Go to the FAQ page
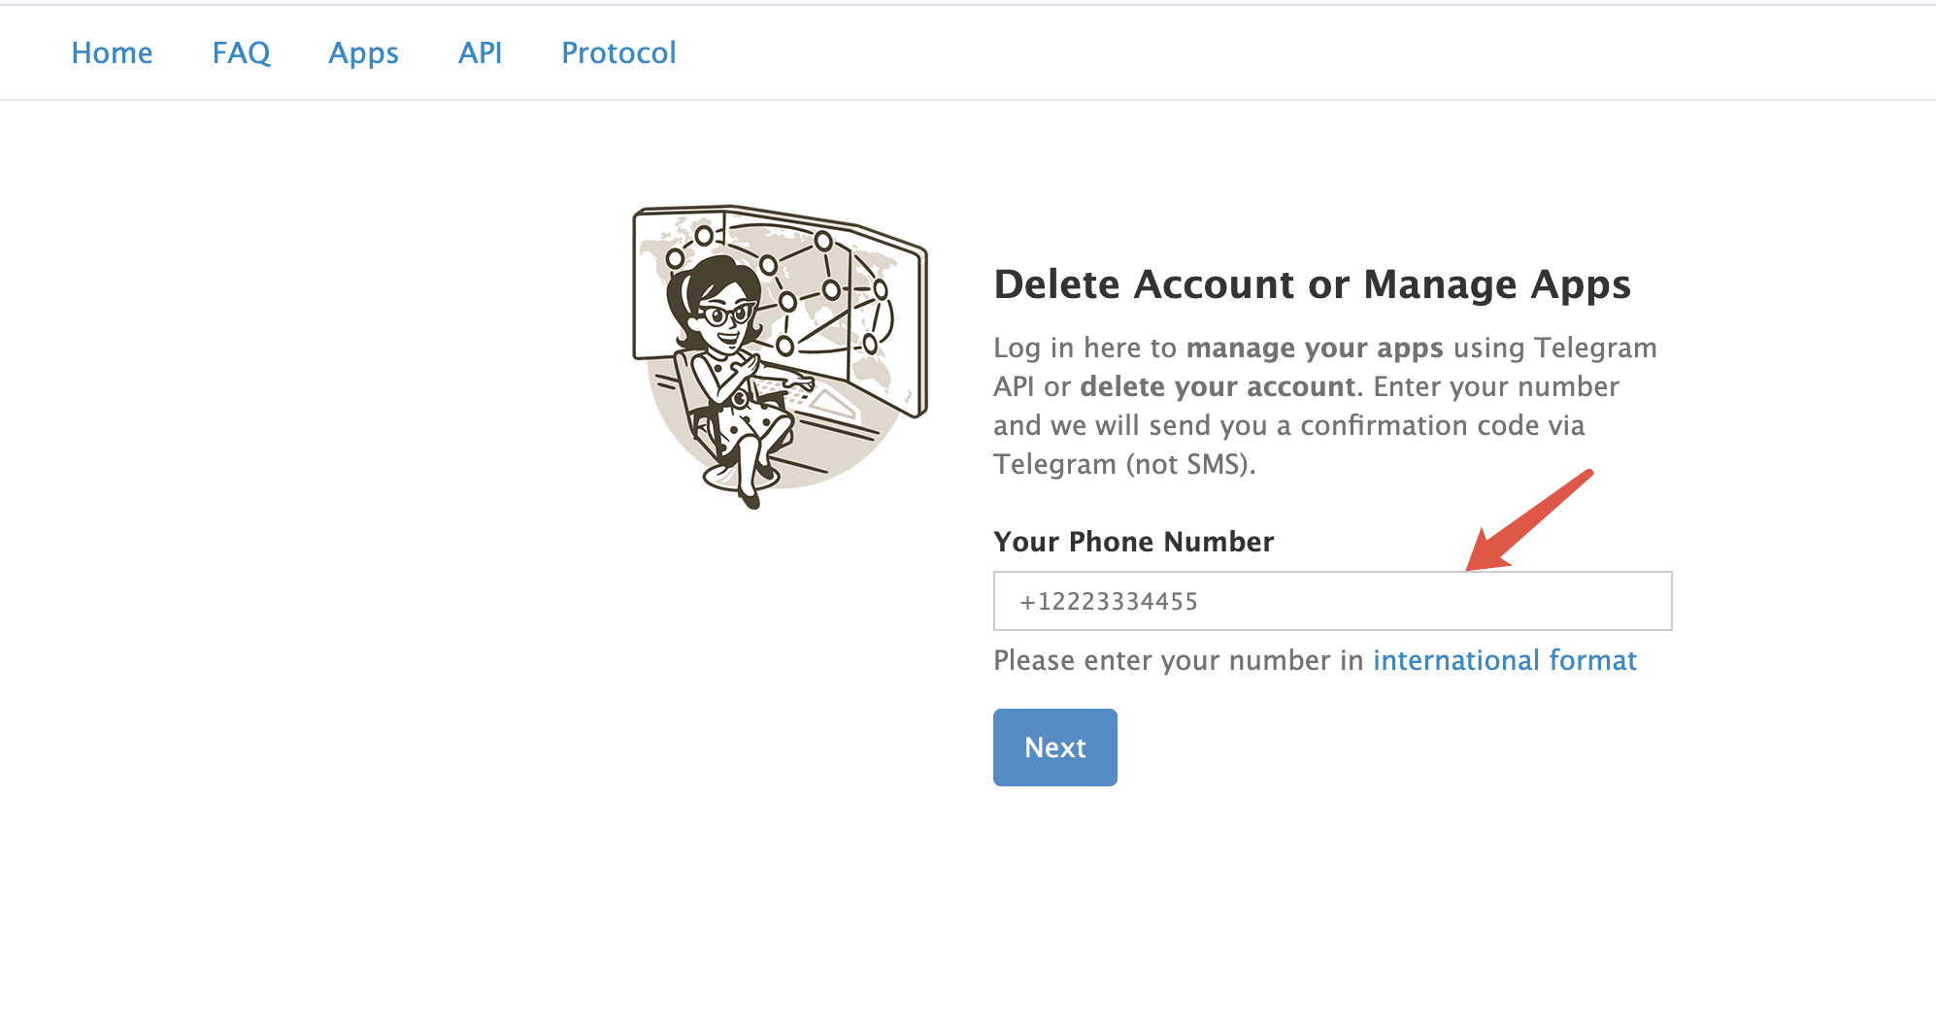The height and width of the screenshot is (1031, 1936). click(x=242, y=52)
